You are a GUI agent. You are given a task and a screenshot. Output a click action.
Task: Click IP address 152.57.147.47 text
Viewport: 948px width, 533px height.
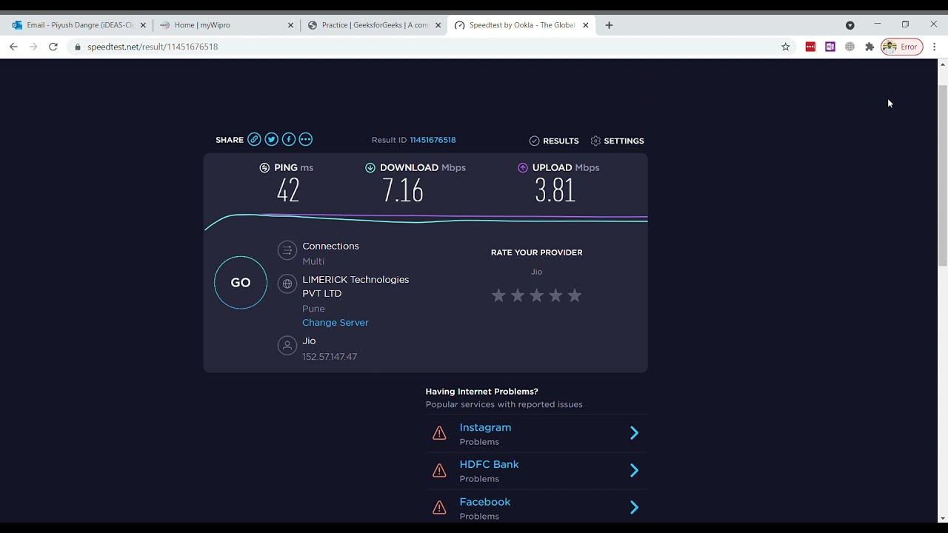[330, 357]
